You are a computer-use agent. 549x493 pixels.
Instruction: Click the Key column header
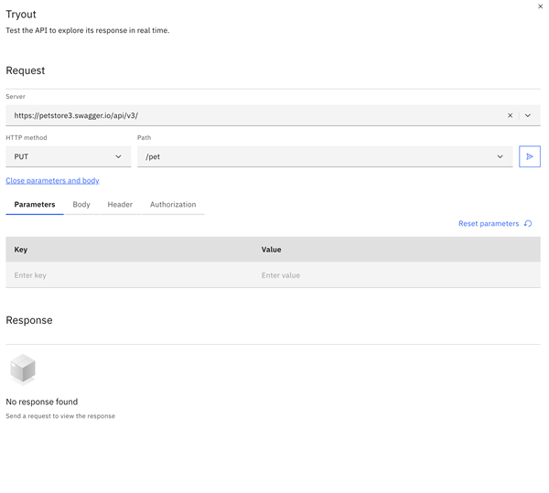pos(21,250)
